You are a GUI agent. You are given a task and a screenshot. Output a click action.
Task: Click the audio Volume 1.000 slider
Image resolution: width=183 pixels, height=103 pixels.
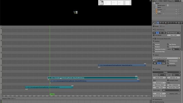[174, 94]
